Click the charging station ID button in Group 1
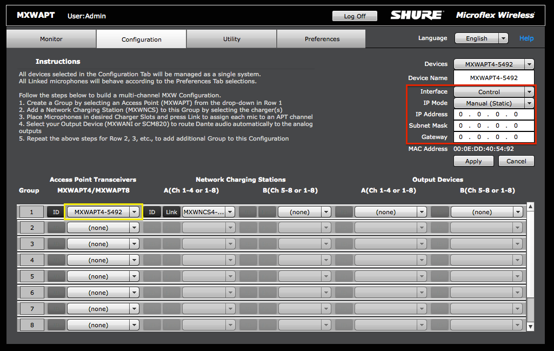554x351 pixels. click(x=152, y=212)
